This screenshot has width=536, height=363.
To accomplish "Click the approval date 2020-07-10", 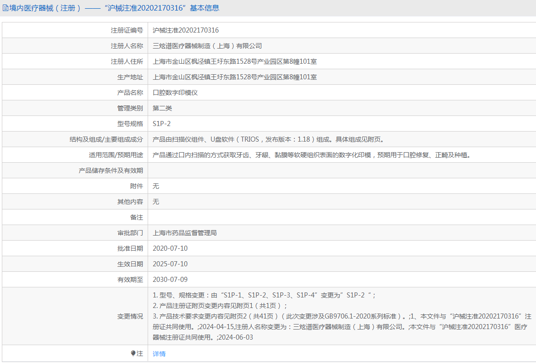I will point(170,248).
